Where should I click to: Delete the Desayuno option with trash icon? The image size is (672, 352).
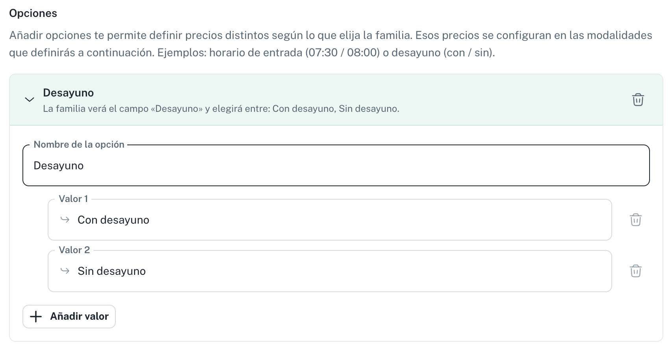pos(638,100)
